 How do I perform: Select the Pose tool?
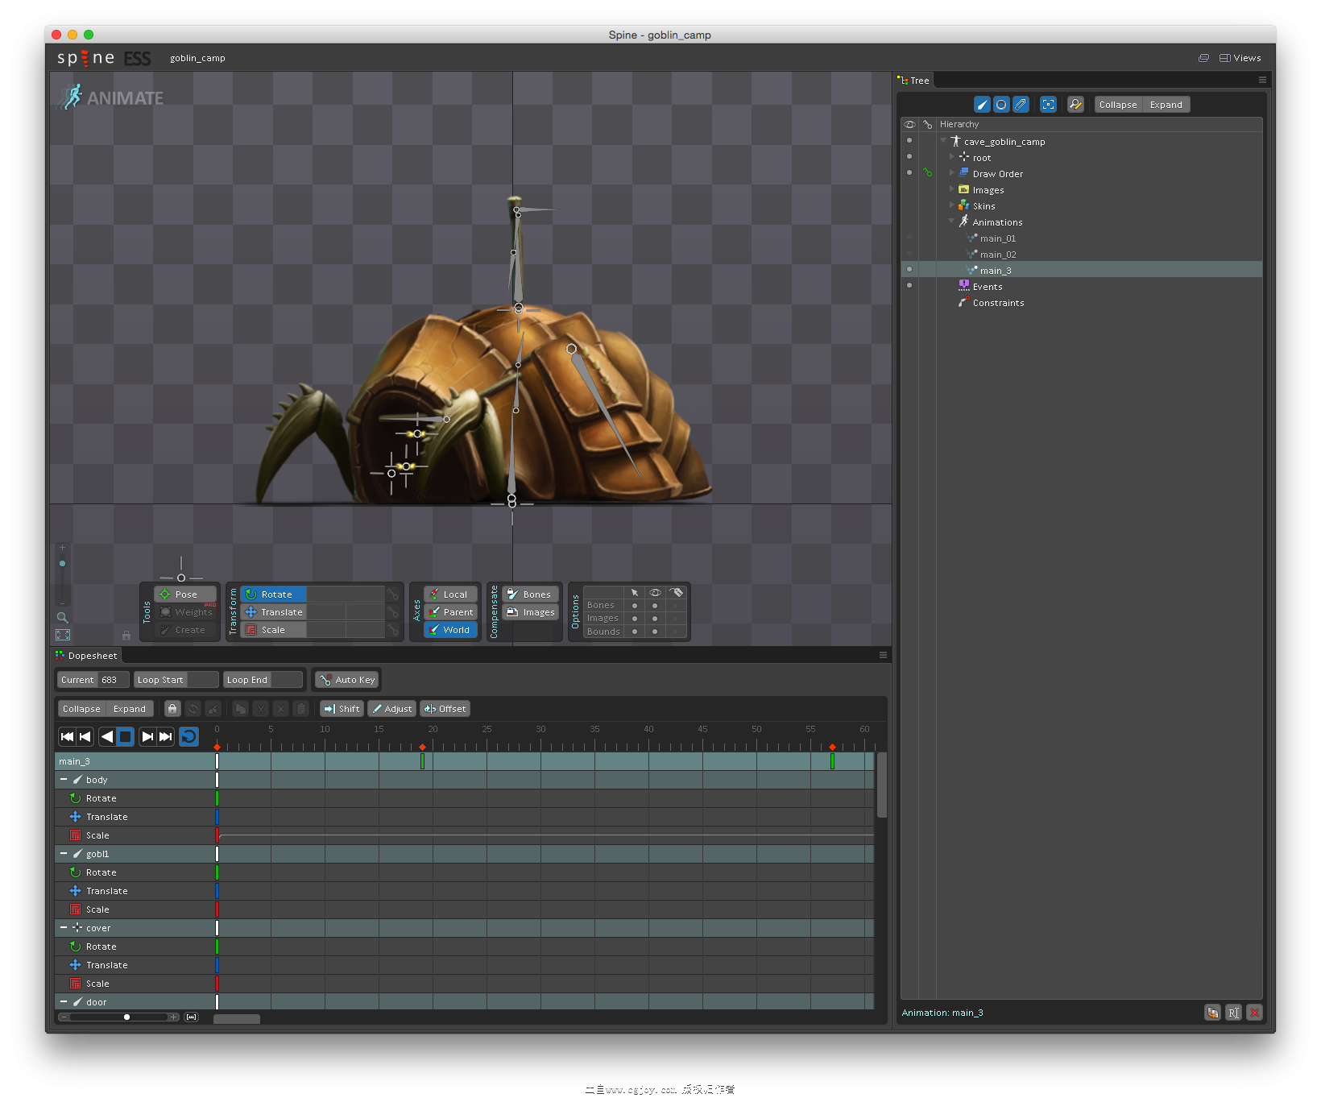[x=185, y=595]
